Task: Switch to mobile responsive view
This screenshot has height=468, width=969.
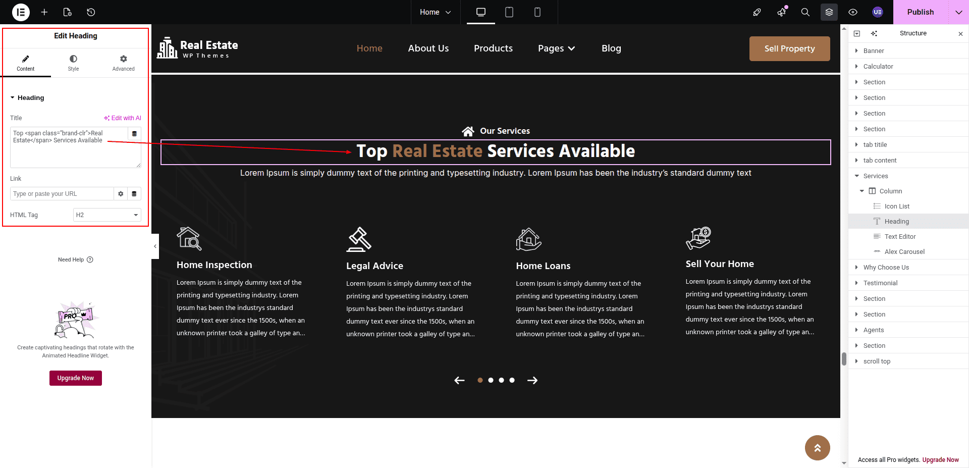Action: click(537, 12)
